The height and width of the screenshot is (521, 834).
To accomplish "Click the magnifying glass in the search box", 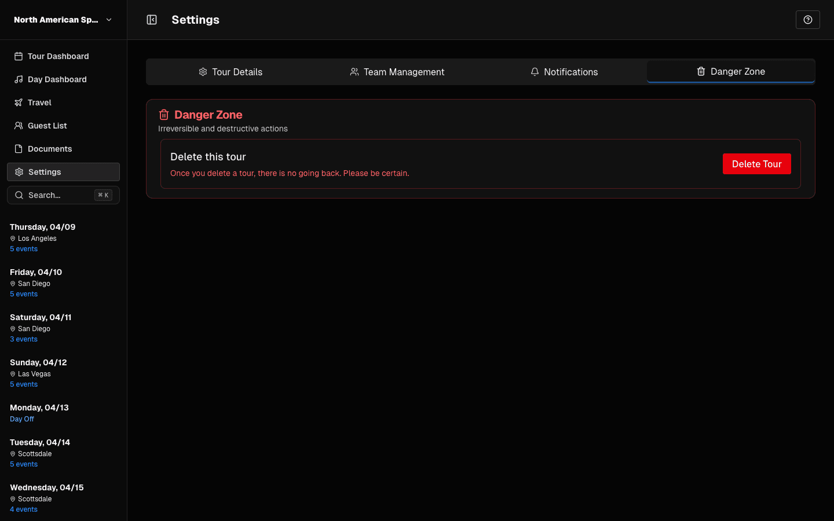I will [19, 195].
